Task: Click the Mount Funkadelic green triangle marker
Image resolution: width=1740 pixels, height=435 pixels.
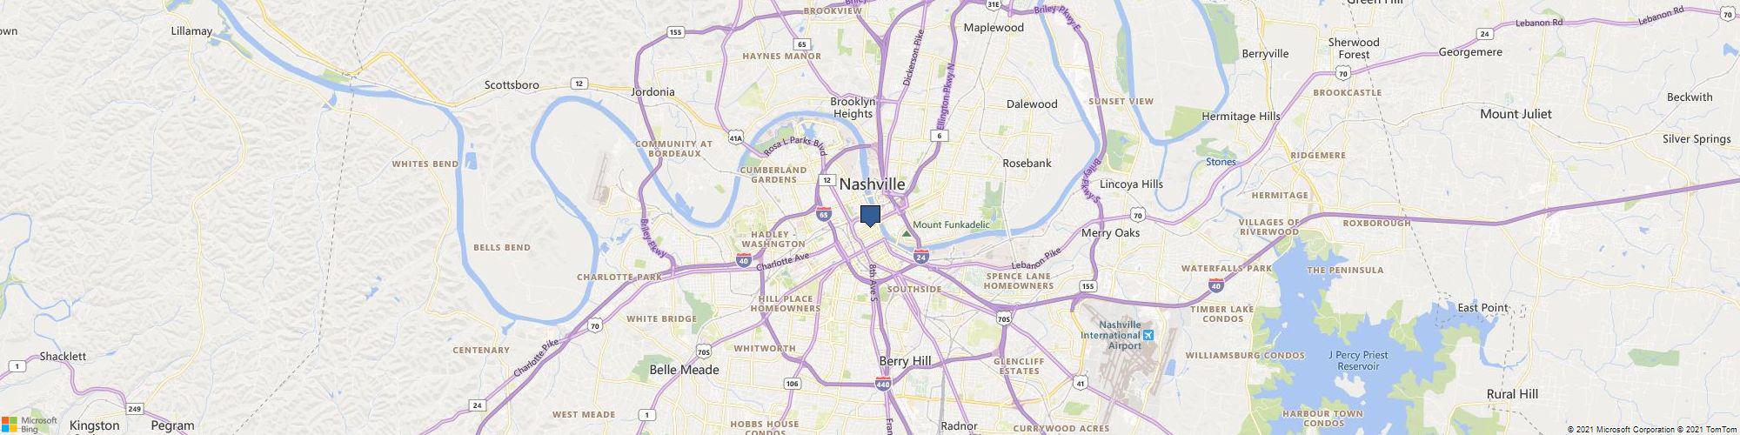Action: tap(907, 233)
